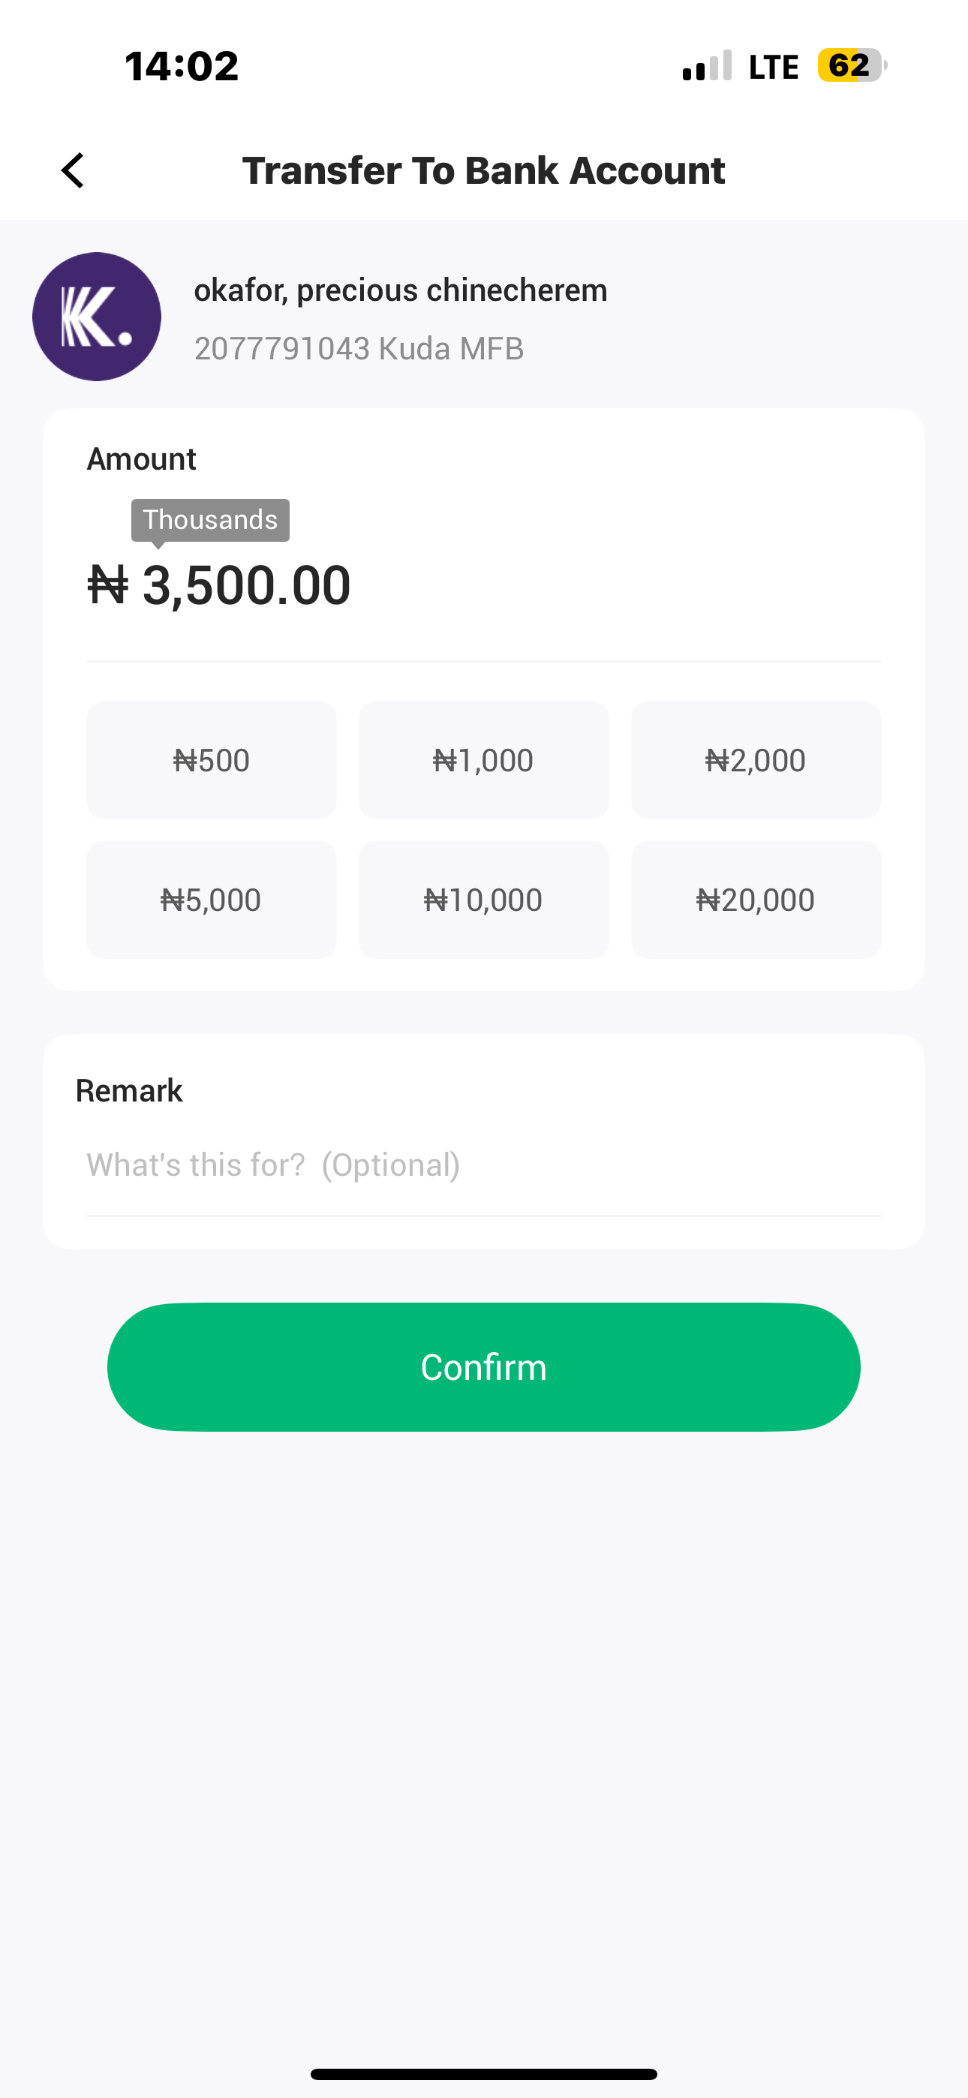Pick the ₦10,000 amount chip

pos(483,899)
